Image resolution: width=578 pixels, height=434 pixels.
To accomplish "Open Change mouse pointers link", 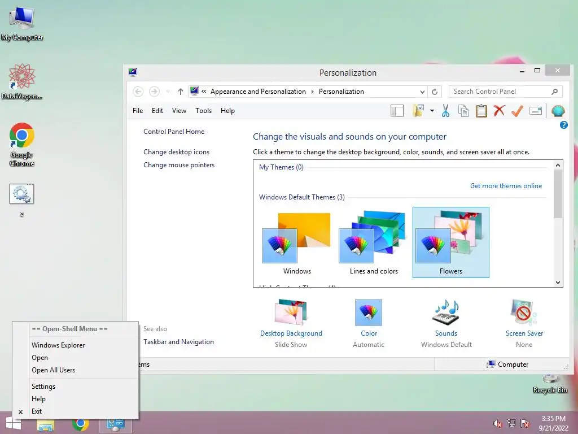I will pyautogui.click(x=179, y=165).
